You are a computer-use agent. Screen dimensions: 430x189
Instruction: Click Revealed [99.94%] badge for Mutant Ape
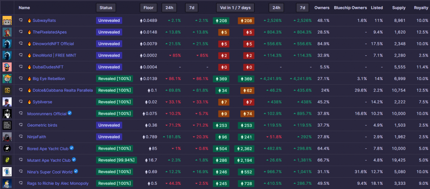pos(117,160)
